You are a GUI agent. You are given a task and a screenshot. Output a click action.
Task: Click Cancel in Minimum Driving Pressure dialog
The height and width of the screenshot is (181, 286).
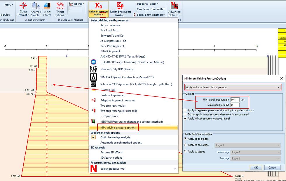272,168
